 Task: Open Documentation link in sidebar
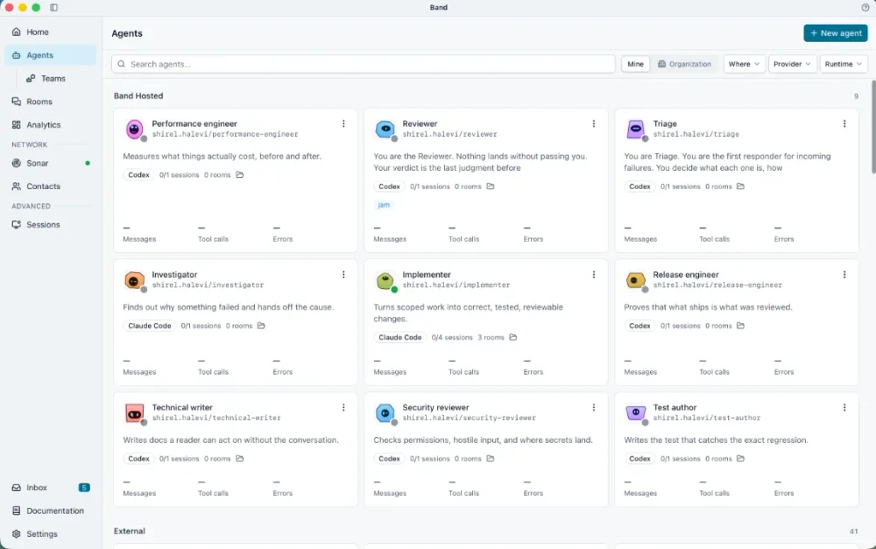click(x=50, y=511)
